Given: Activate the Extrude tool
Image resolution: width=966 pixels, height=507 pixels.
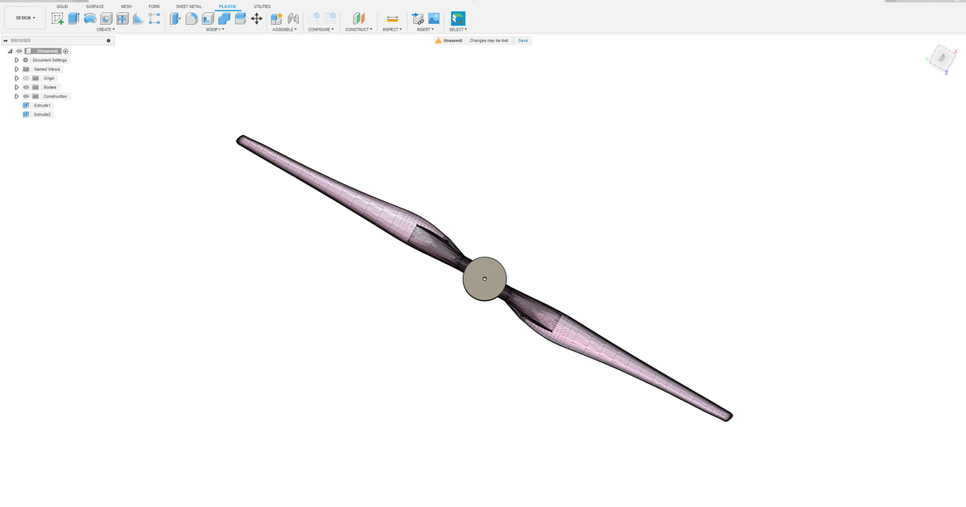Looking at the screenshot, I should tap(75, 18).
